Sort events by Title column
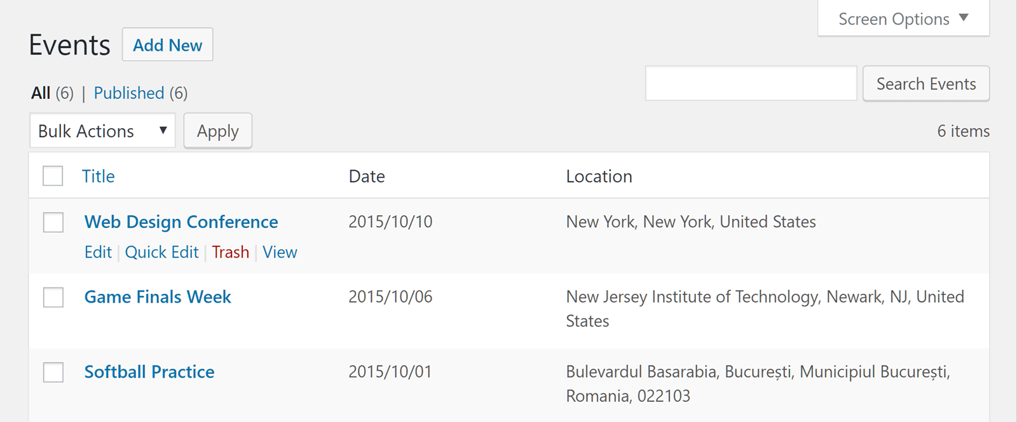Viewport: 1017px width, 422px height. coord(99,176)
